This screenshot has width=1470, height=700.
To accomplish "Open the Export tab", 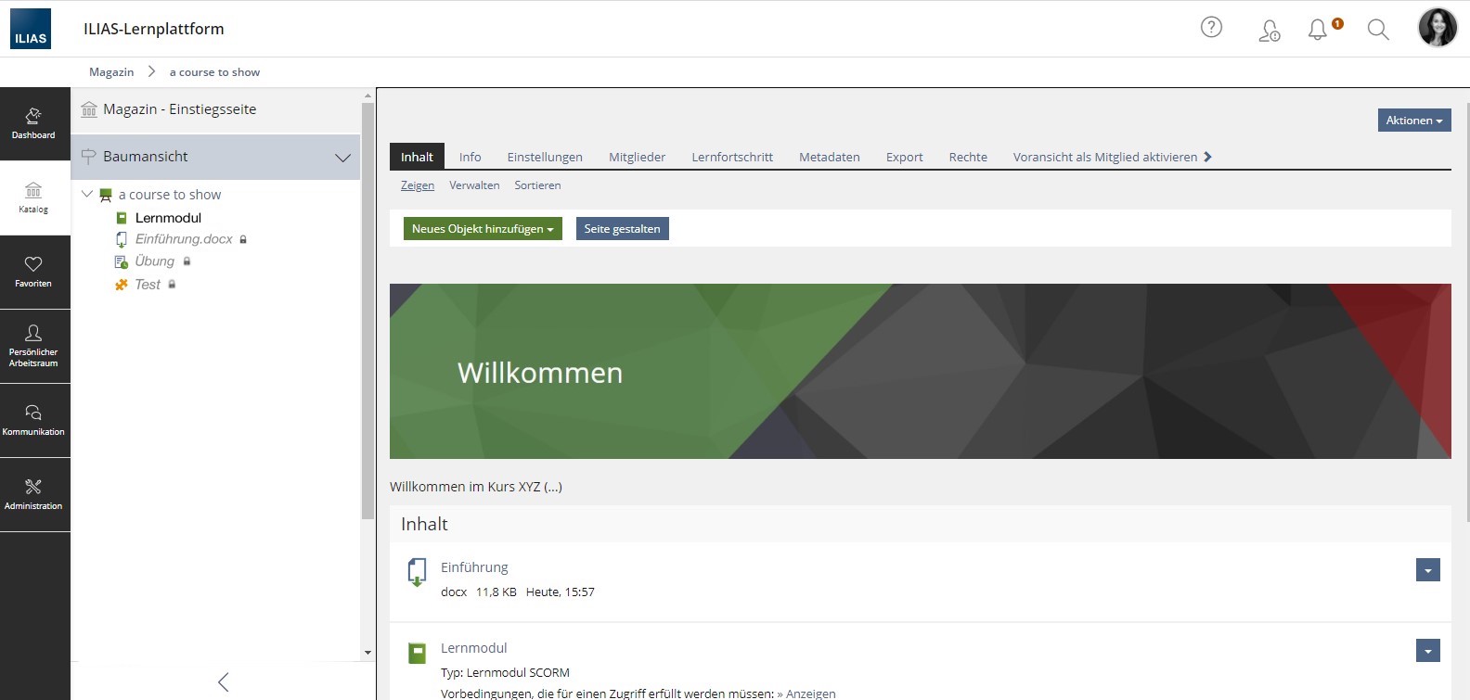I will tap(904, 158).
